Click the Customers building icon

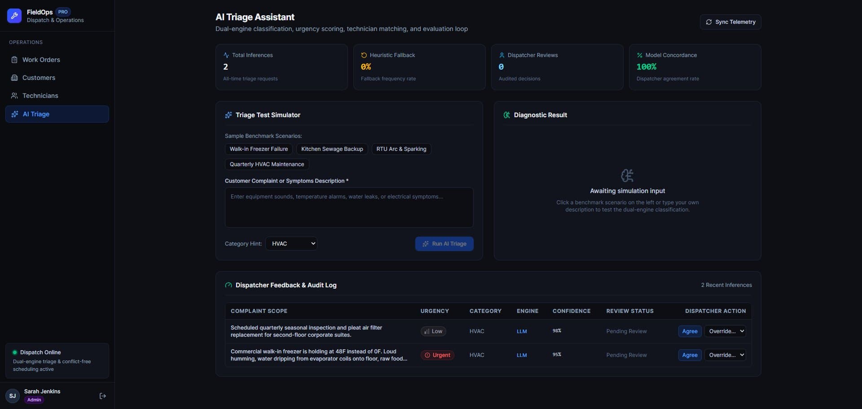tap(14, 78)
